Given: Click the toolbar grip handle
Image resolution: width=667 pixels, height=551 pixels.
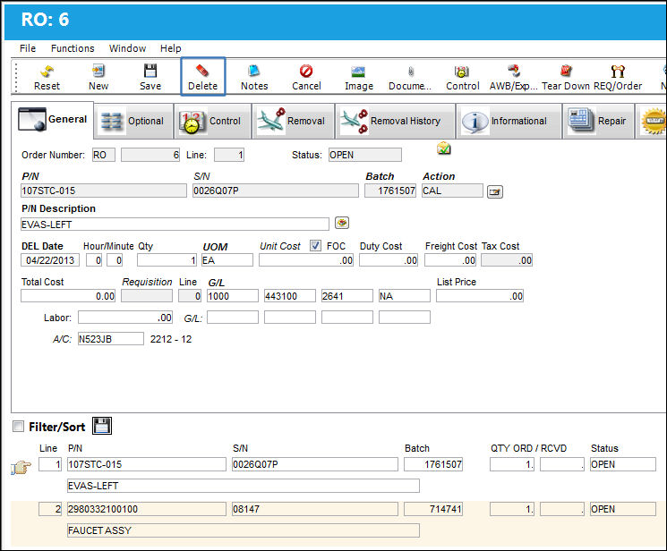Looking at the screenshot, I should pos(16,77).
